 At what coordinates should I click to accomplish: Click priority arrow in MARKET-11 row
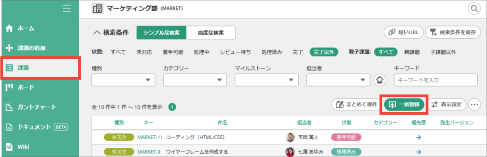(x=418, y=137)
